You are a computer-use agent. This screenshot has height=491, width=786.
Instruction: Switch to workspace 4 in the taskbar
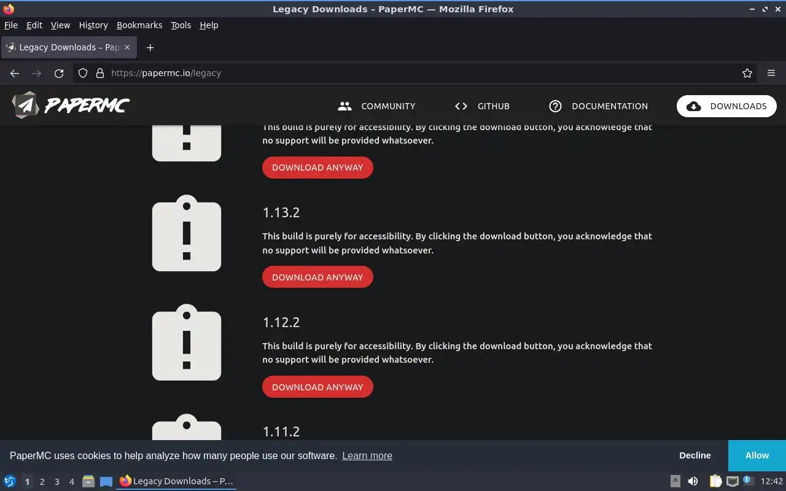[x=71, y=482]
